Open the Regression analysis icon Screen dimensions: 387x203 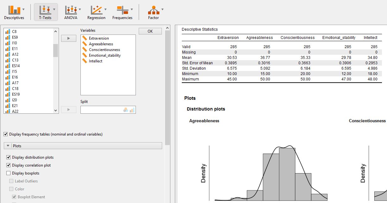click(96, 10)
